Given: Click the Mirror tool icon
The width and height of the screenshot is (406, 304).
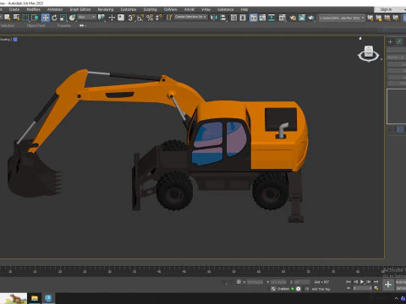Looking at the screenshot, I should (x=214, y=18).
